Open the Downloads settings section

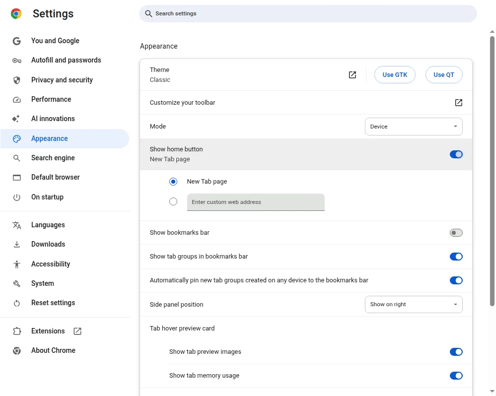65,244
